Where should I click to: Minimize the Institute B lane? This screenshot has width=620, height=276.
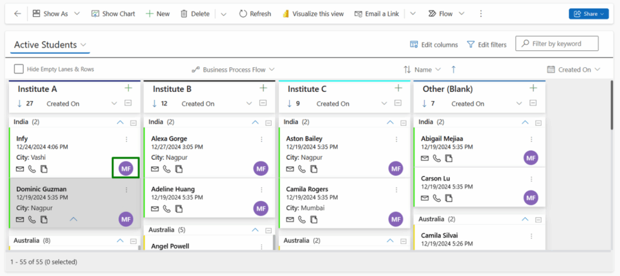[263, 103]
